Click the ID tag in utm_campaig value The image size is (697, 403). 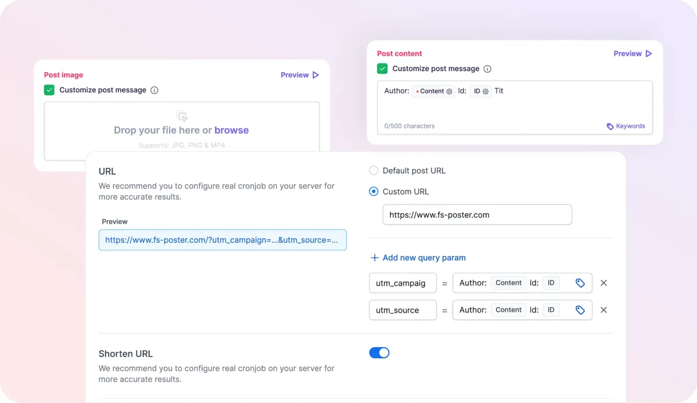pos(551,283)
